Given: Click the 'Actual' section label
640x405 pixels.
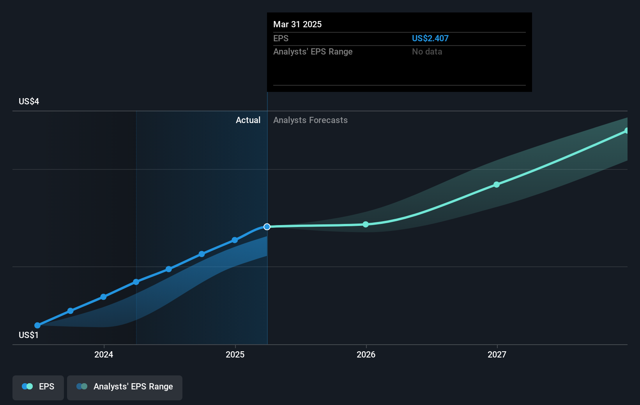Looking at the screenshot, I should 248,120.
